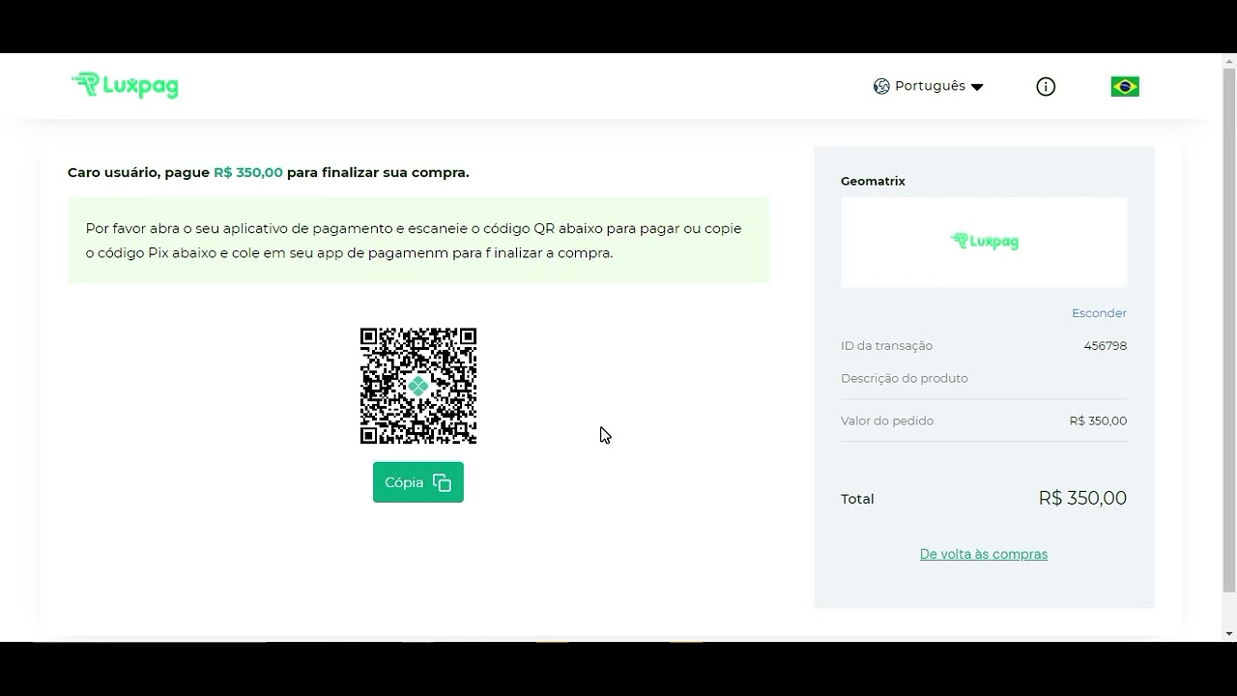Click the page scrollbar thumb
Screen dimensions: 1237x696
[x=1229, y=329]
